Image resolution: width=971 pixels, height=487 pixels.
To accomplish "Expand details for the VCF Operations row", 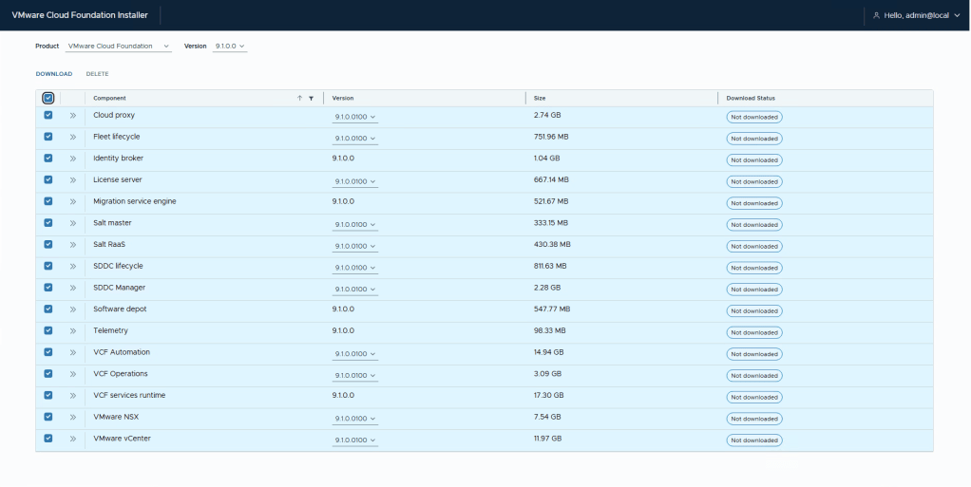I will [x=72, y=374].
